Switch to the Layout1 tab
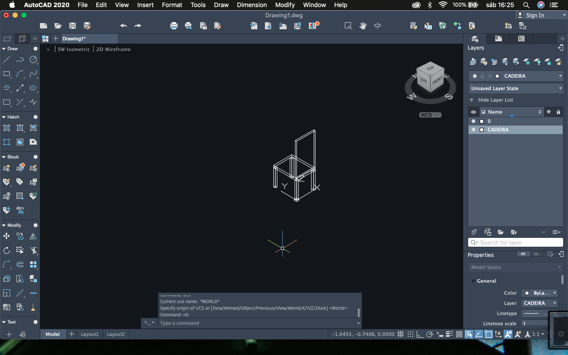The image size is (568, 355). click(x=89, y=334)
